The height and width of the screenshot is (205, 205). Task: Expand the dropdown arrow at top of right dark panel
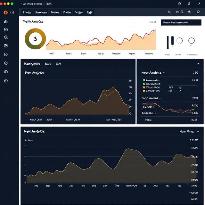[x=198, y=64]
